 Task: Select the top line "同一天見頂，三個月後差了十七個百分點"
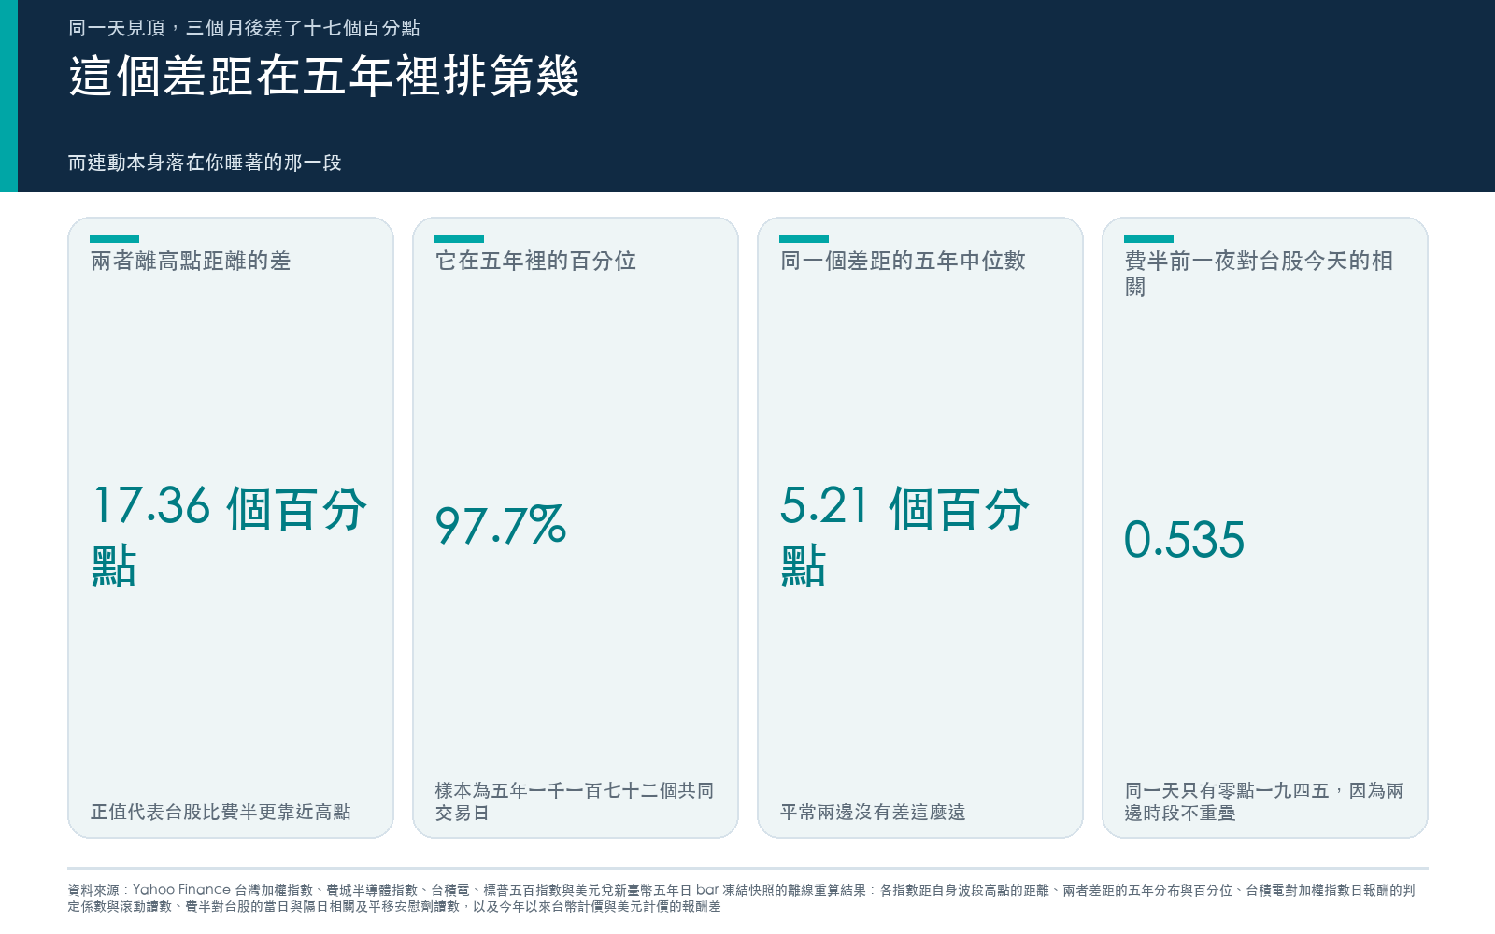(x=244, y=28)
